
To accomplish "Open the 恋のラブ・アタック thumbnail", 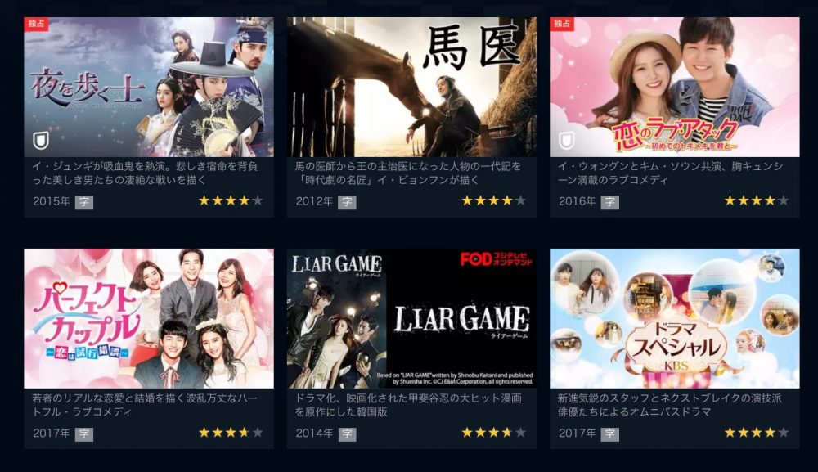I will coord(675,87).
